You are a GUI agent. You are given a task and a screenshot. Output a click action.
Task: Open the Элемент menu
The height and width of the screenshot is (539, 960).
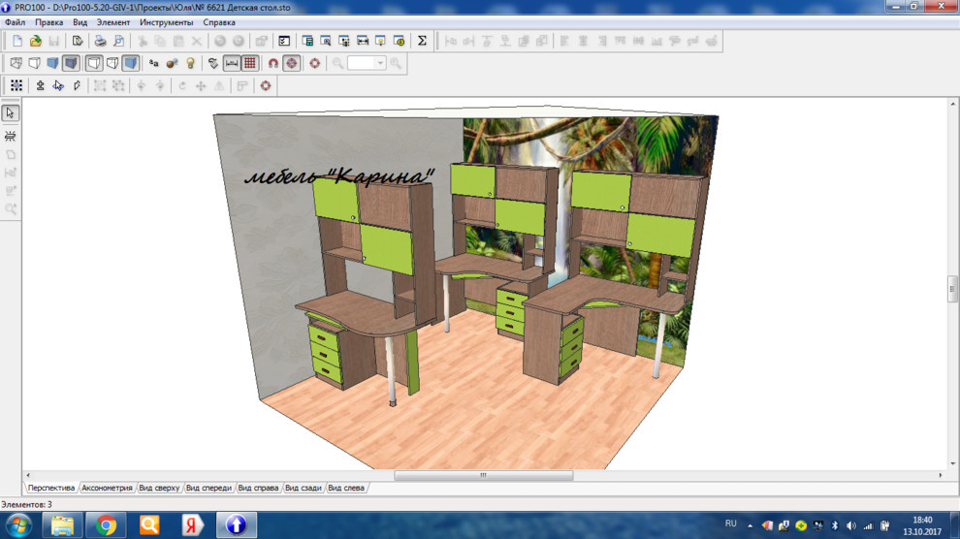pos(113,22)
